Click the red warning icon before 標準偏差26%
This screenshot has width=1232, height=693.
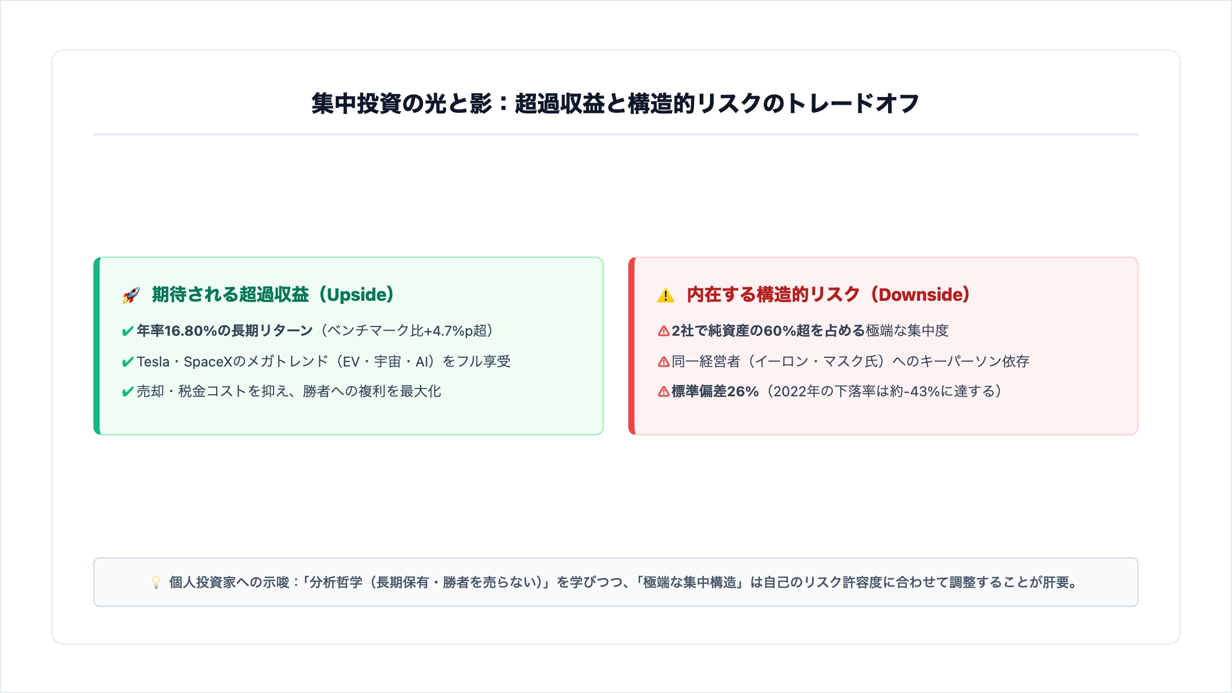tap(664, 392)
